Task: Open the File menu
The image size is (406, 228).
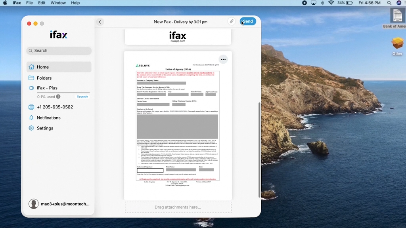Action: pos(29,3)
